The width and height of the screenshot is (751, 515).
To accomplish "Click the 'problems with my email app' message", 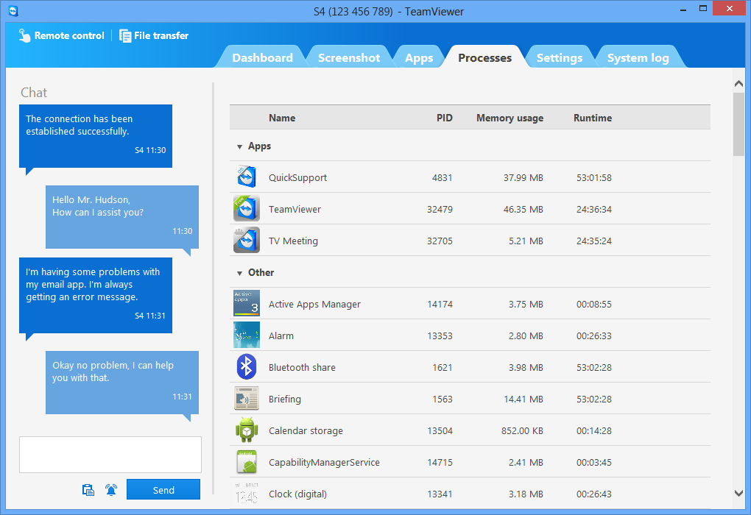I will 95,295.
